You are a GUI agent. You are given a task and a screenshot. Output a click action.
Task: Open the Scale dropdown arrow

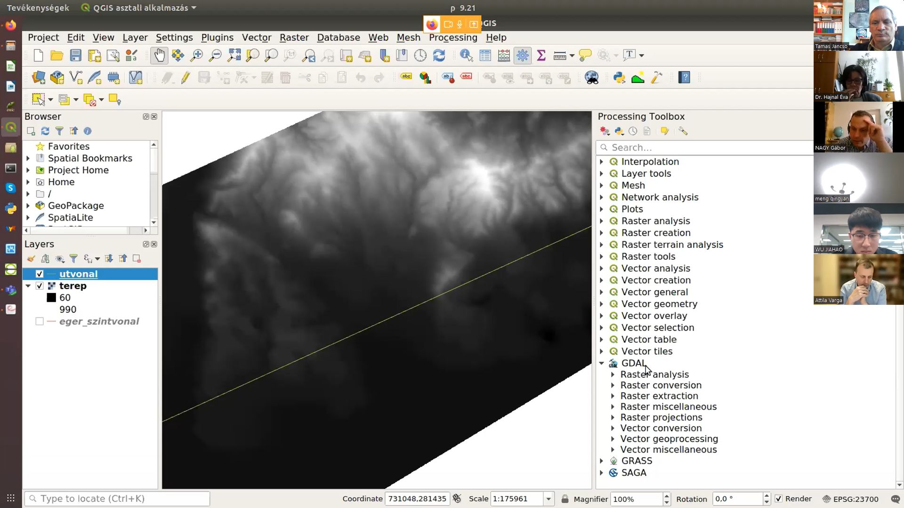click(x=549, y=499)
